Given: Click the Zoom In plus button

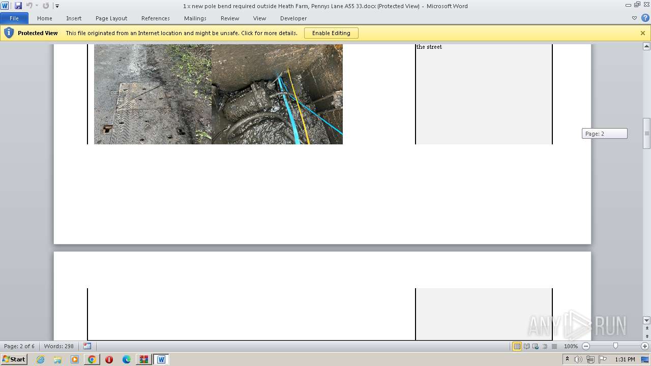Looking at the screenshot, I should click(645, 346).
